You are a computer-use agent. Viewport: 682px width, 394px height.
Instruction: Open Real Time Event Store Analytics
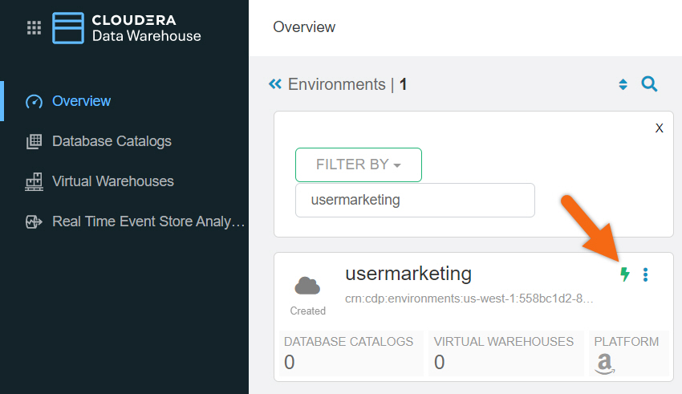[148, 221]
